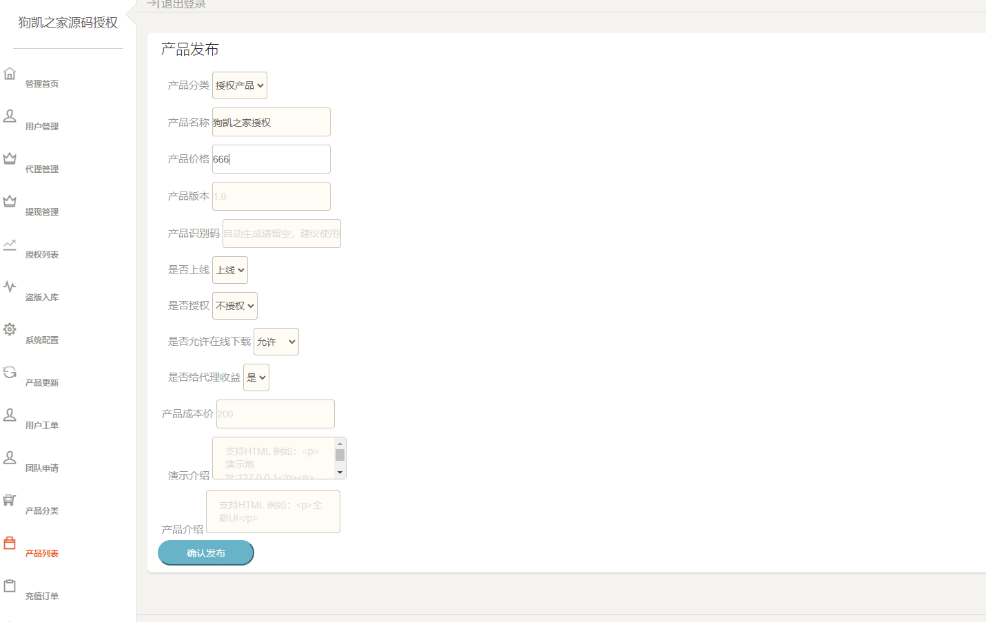Go to 提现管理 in the sidebar

42,212
